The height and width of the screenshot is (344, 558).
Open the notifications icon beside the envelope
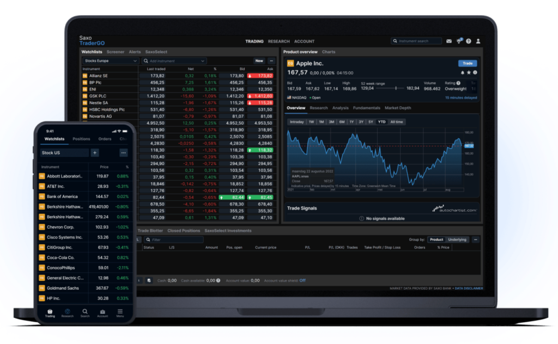click(459, 41)
